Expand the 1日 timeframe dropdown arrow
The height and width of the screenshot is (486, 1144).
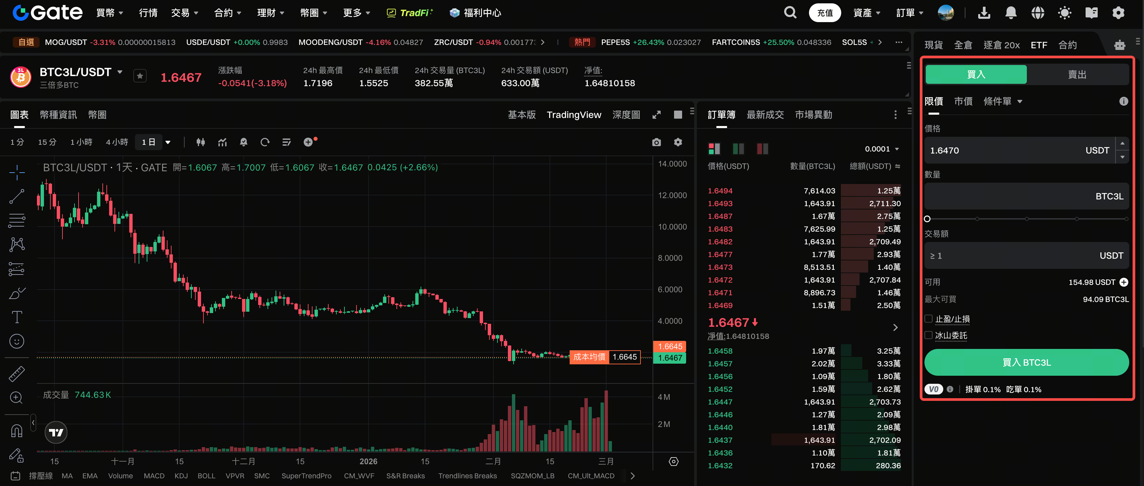point(168,142)
